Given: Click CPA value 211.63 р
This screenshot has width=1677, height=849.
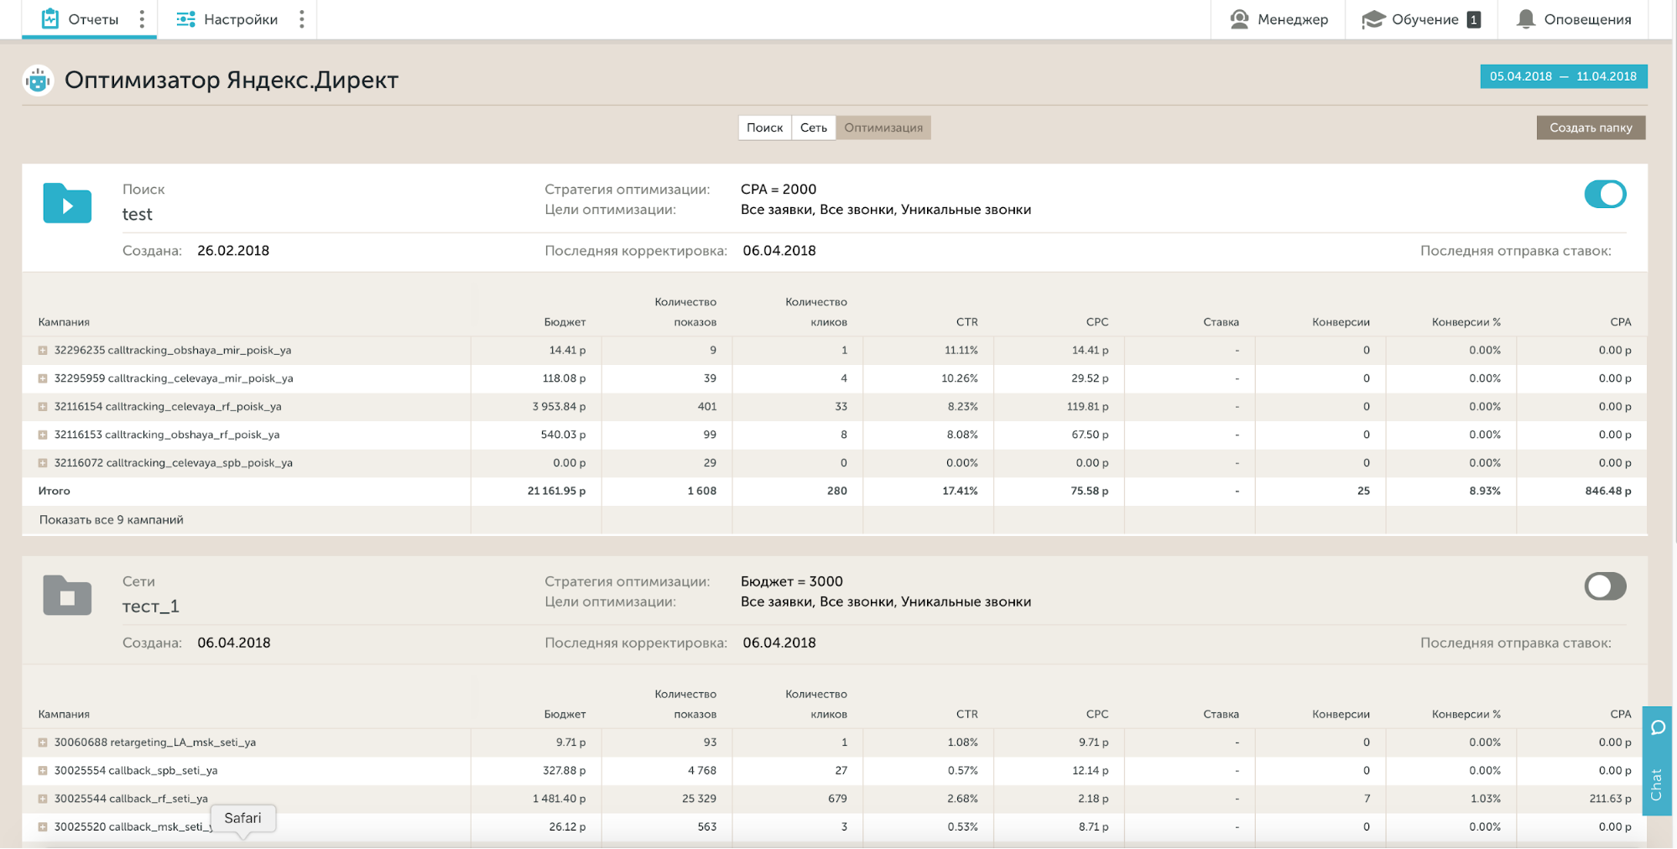Looking at the screenshot, I should [x=1610, y=799].
